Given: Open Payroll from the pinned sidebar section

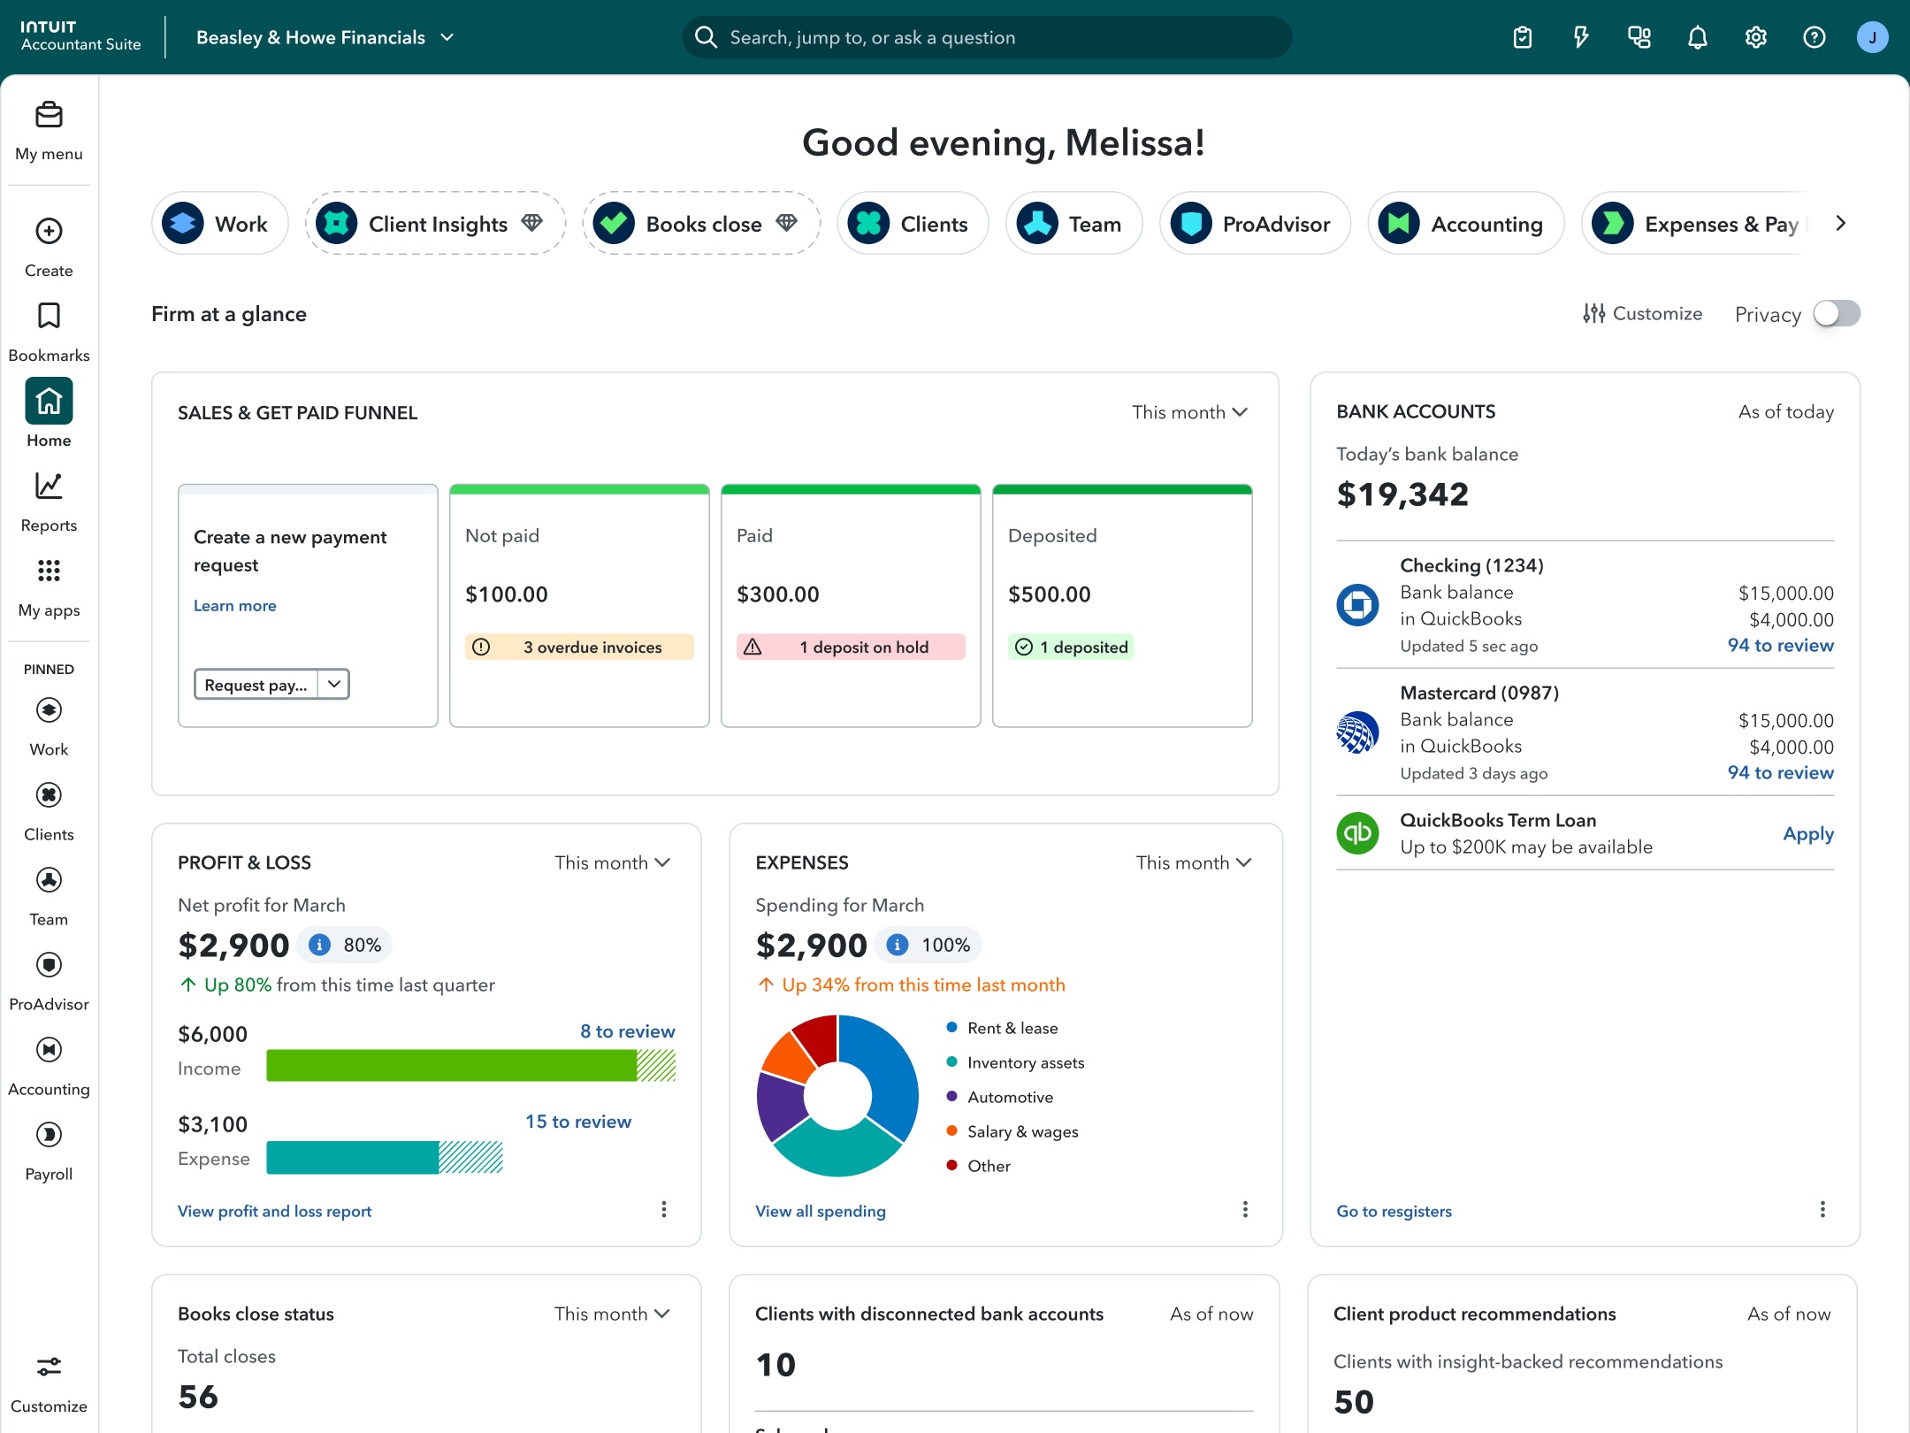Looking at the screenshot, I should coord(48,1135).
